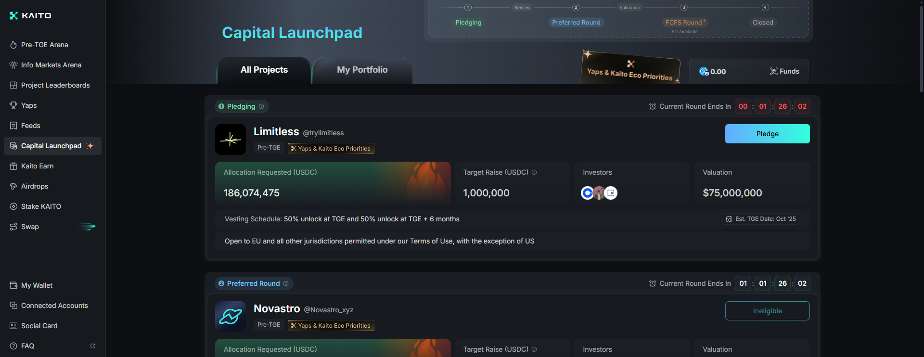
Task: Click the Novastro project logo
Action: point(230,317)
